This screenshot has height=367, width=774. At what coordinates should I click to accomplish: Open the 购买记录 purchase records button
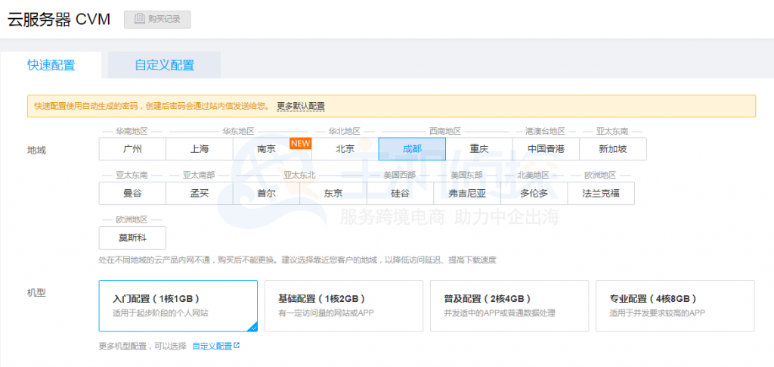point(157,19)
